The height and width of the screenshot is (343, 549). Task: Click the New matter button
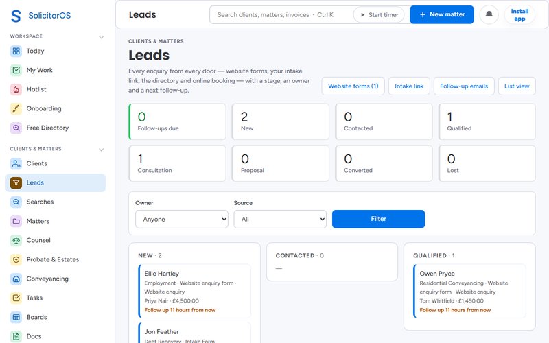pos(442,14)
